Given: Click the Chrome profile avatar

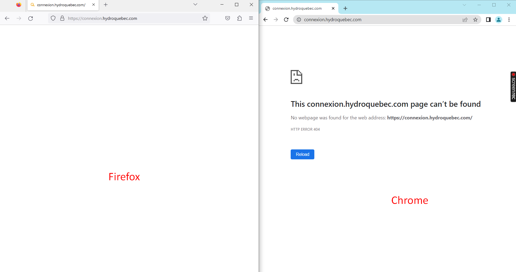Looking at the screenshot, I should 499,20.
